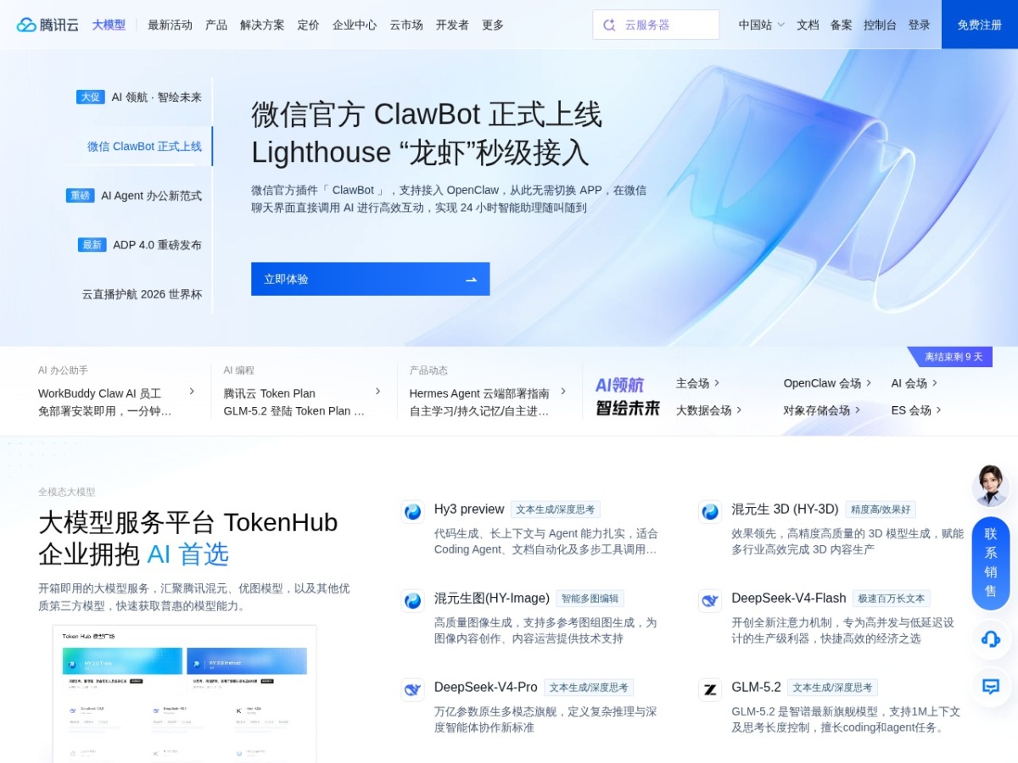
Task: Click the Tencent Cloud logo
Action: (x=48, y=25)
